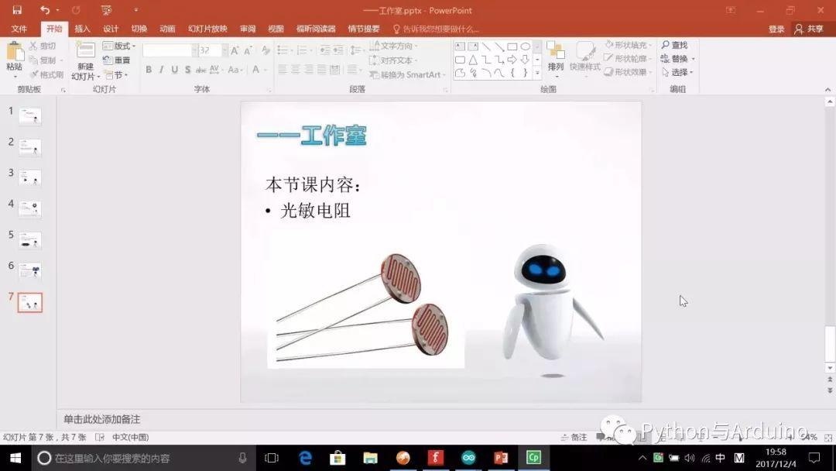This screenshot has width=836, height=471.
Task: Click the Undo arrow icon
Action: click(x=45, y=10)
